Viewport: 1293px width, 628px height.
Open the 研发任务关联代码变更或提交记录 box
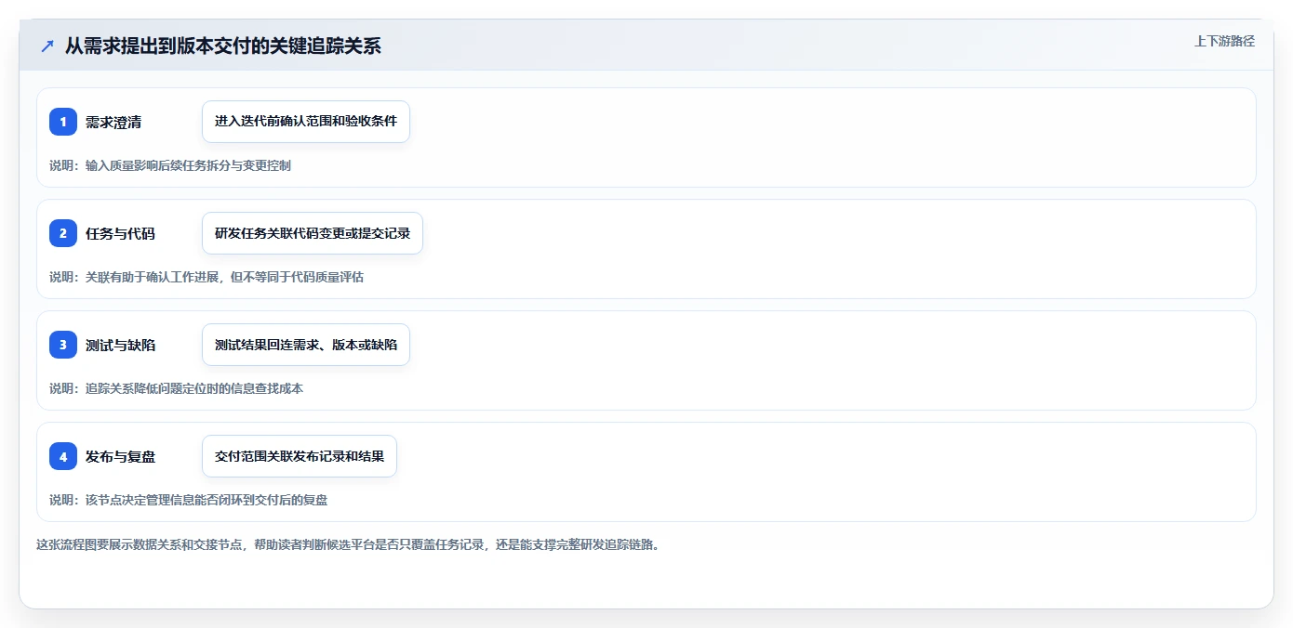(x=313, y=233)
